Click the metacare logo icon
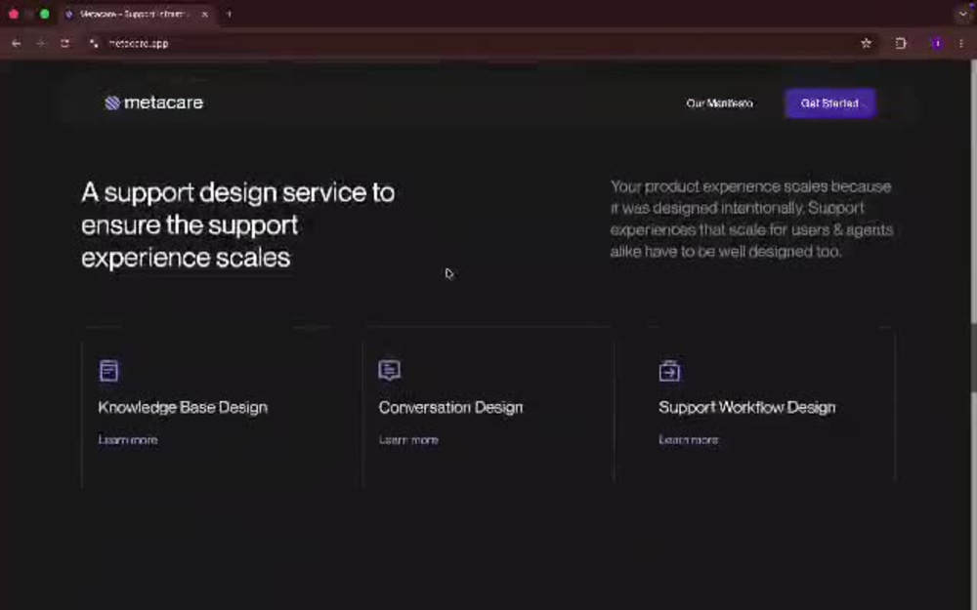977x610 pixels. click(x=112, y=102)
